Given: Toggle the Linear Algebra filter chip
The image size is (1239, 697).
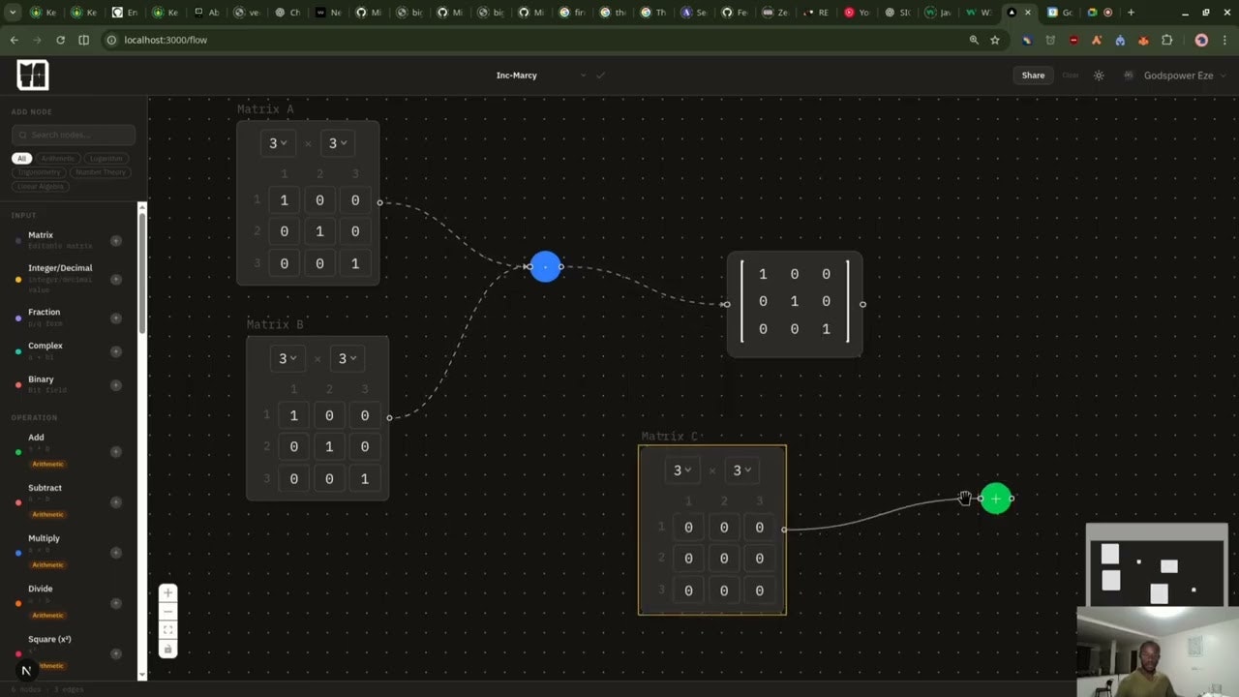Looking at the screenshot, I should 40,186.
